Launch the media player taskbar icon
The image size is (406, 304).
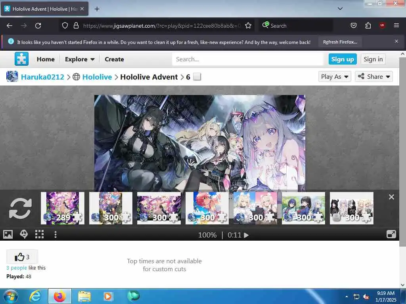click(108, 296)
